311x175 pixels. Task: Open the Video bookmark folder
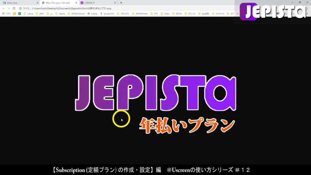[x=165, y=14]
